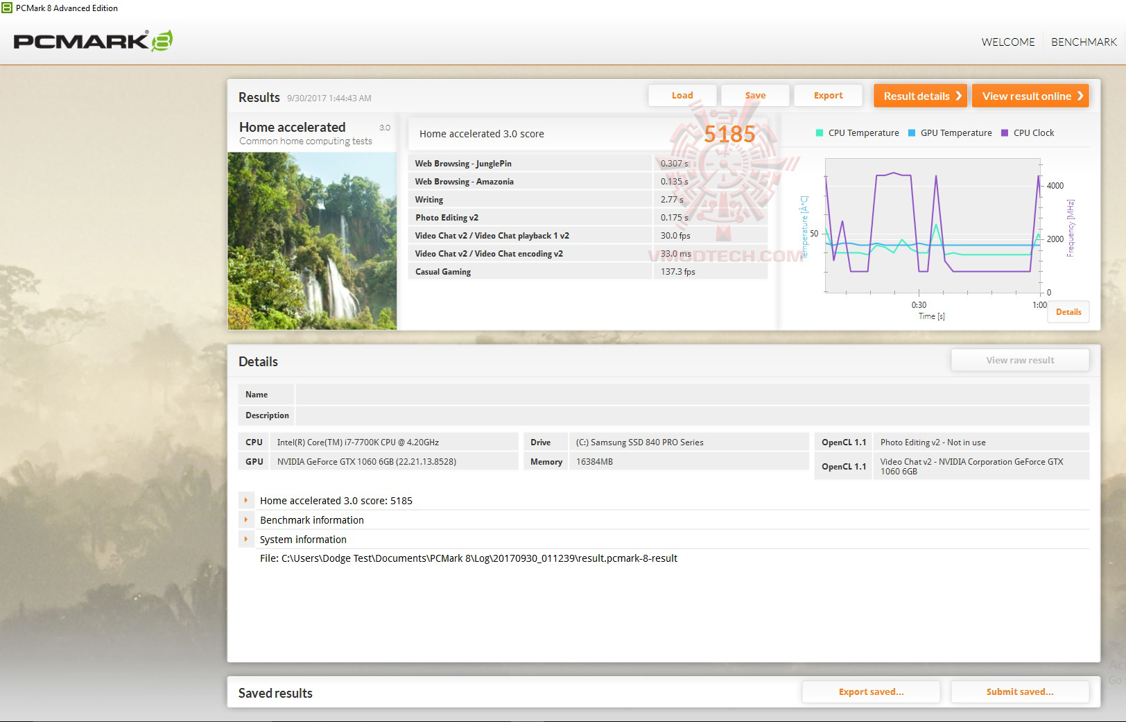The height and width of the screenshot is (722, 1126).
Task: Click the result file path text
Action: pos(469,558)
